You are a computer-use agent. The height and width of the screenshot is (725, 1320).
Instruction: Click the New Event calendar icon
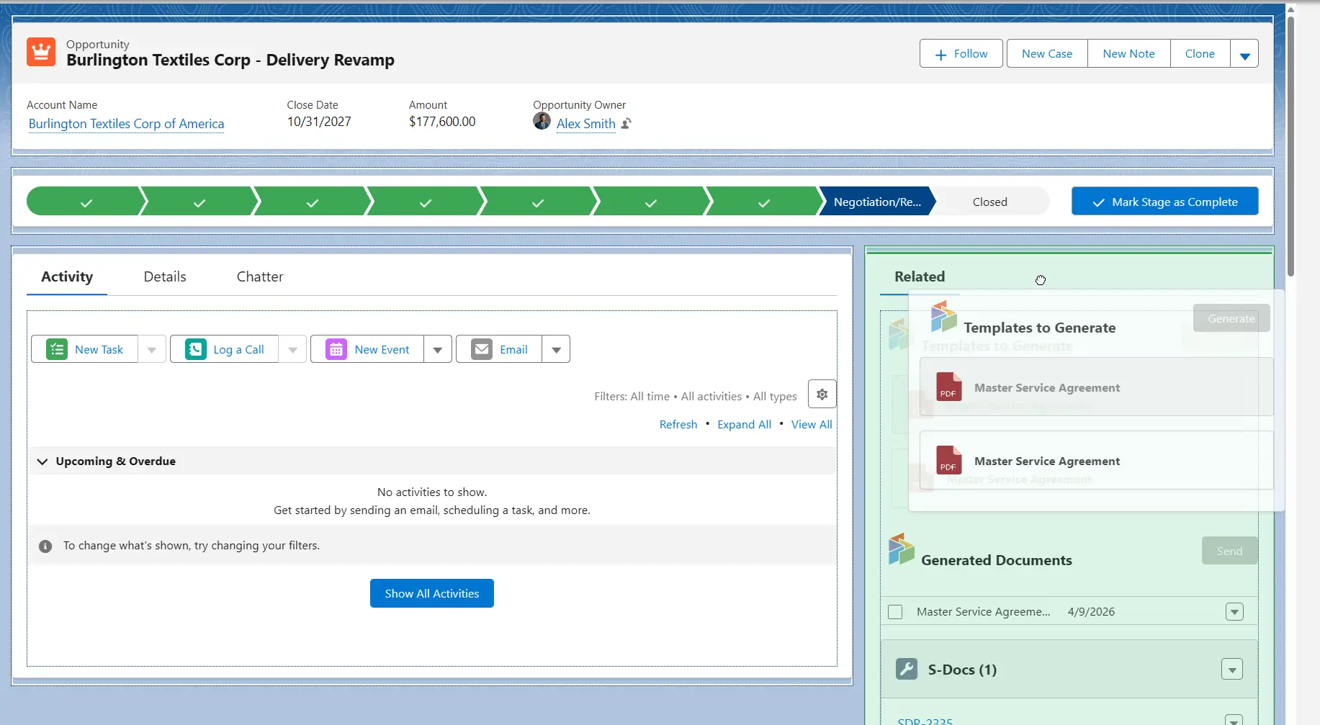point(336,349)
